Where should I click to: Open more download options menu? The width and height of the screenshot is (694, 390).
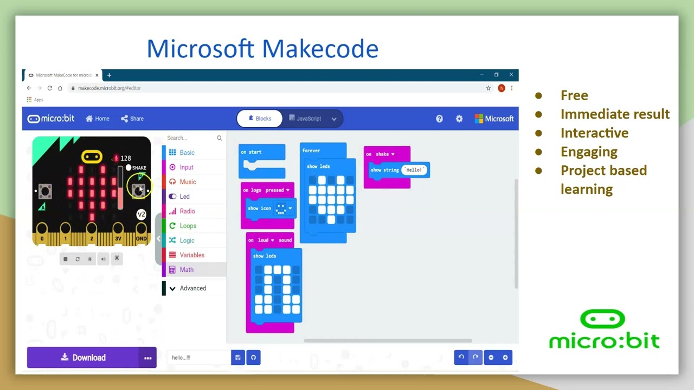[x=147, y=357]
